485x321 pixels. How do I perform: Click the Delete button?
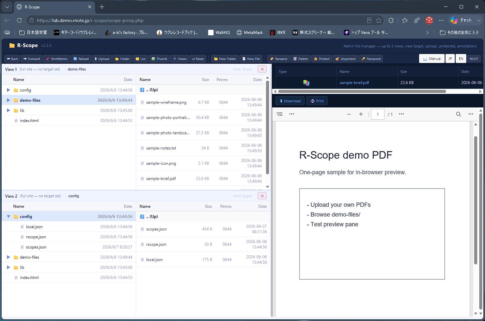[300, 59]
